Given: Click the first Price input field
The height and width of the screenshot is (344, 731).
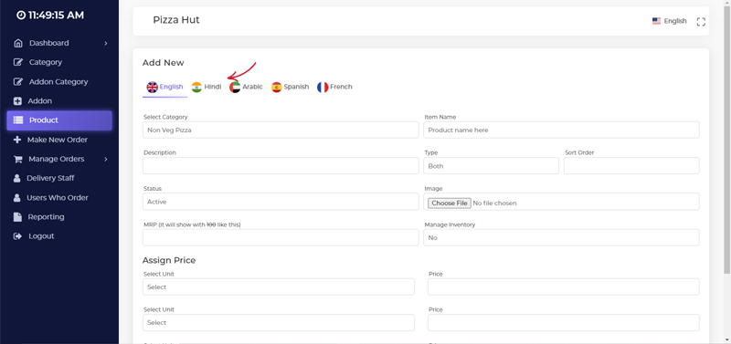Looking at the screenshot, I should tap(564, 287).
